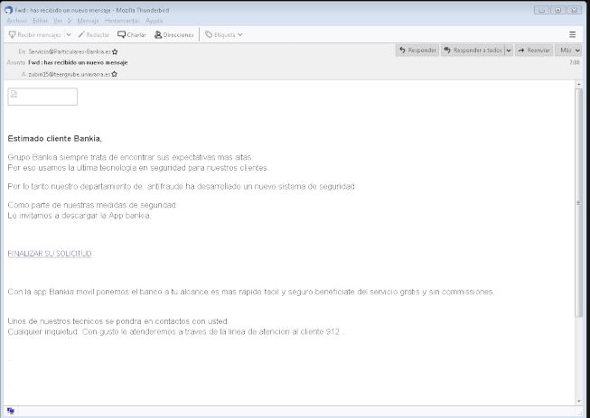Image resolution: width=590 pixels, height=418 pixels.
Task: Open the Mensaje menu
Action: click(88, 21)
